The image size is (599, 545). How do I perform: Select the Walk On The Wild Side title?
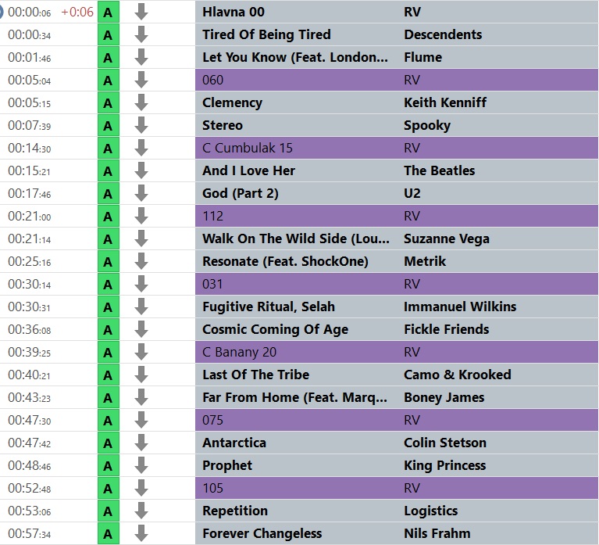click(296, 238)
